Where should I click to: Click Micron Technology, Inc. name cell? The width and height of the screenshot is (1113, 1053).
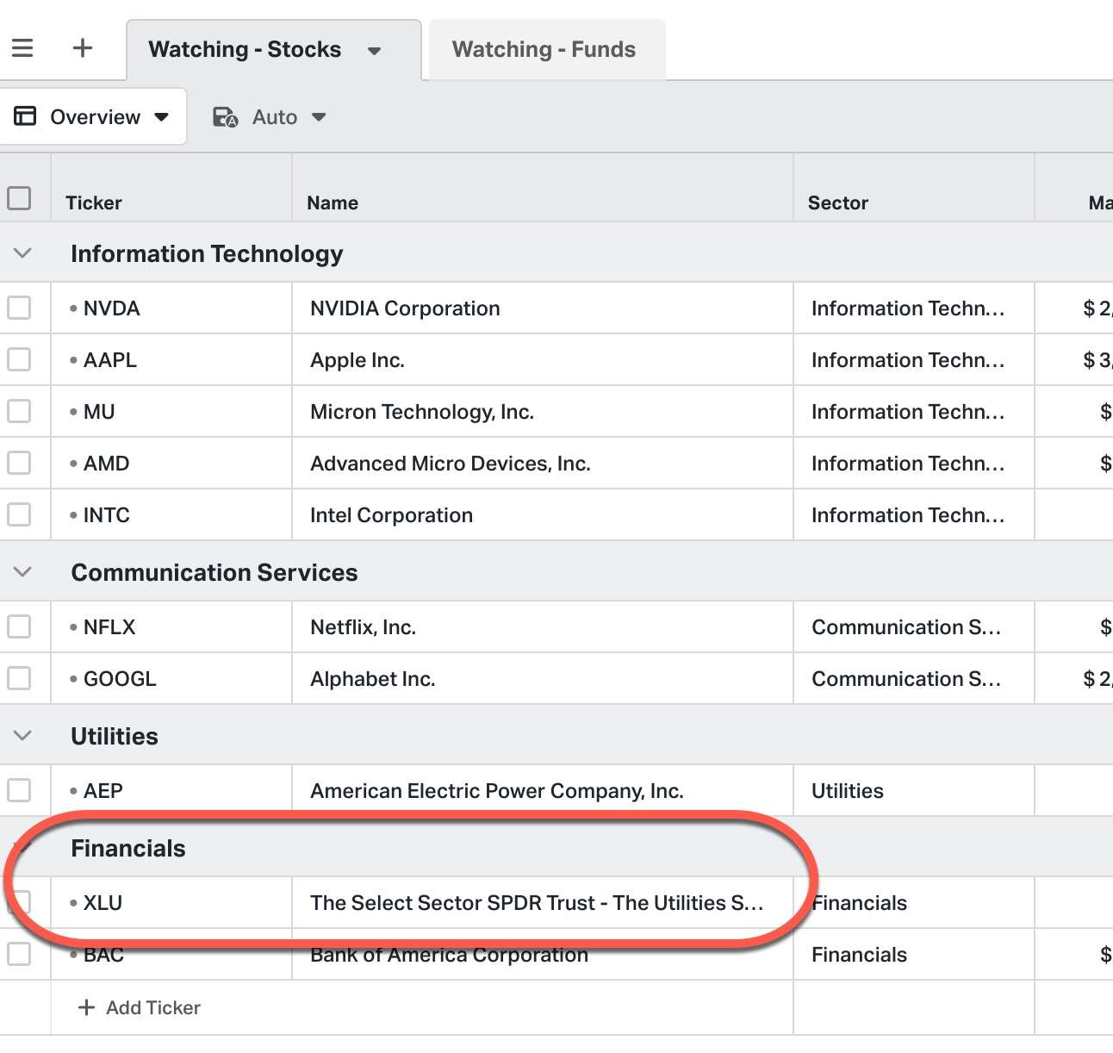pyautogui.click(x=543, y=412)
